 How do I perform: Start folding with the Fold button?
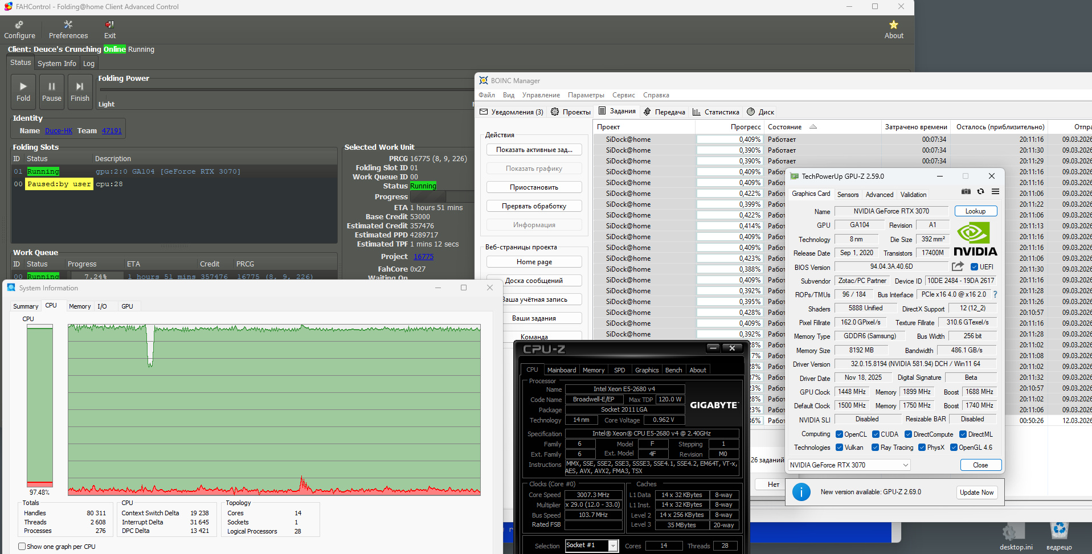23,92
